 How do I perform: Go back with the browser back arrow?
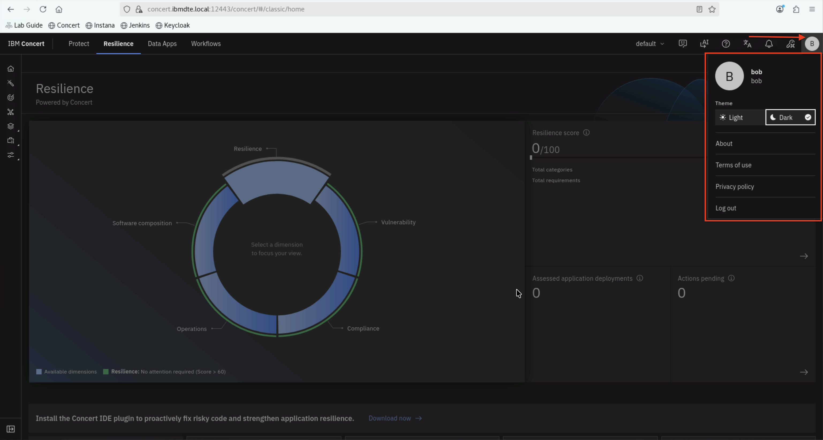coord(10,9)
